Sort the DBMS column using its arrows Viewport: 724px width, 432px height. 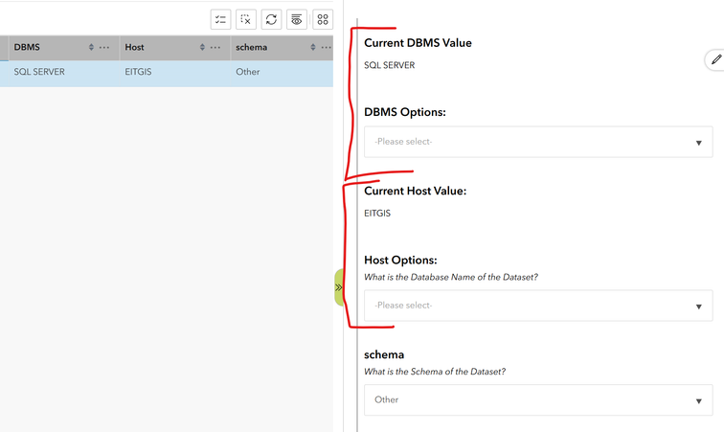91,48
